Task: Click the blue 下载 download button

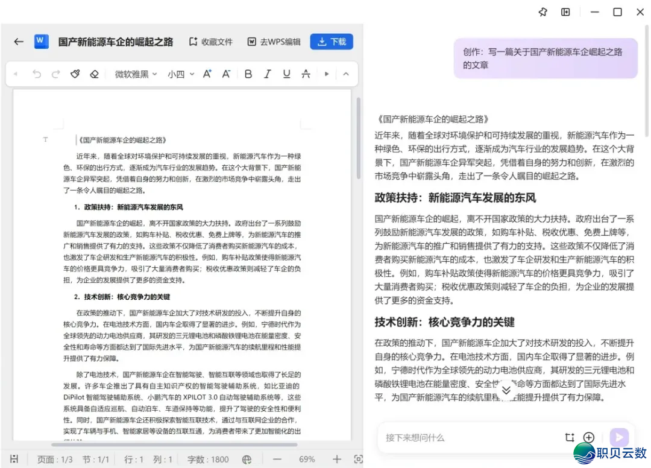Action: [332, 42]
